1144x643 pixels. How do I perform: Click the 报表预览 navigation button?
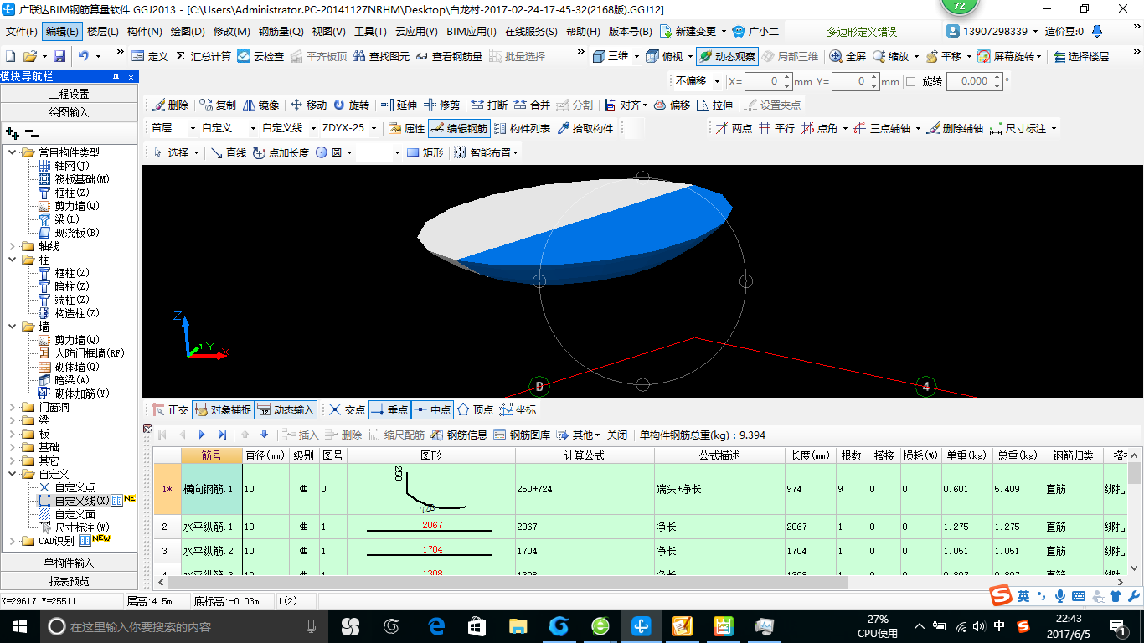tap(69, 581)
